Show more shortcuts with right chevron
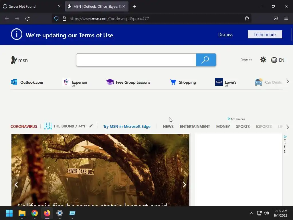Viewport: 293px width, 220px height. 288,82
